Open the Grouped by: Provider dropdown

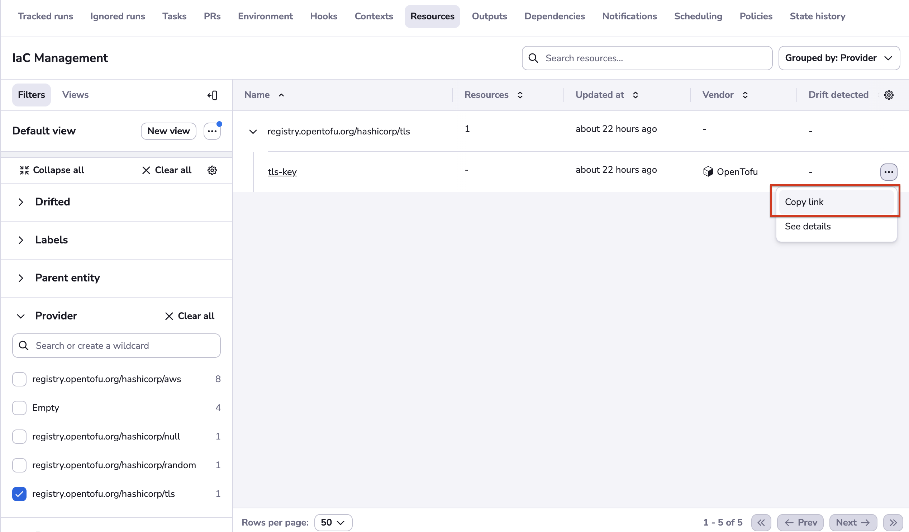click(839, 58)
